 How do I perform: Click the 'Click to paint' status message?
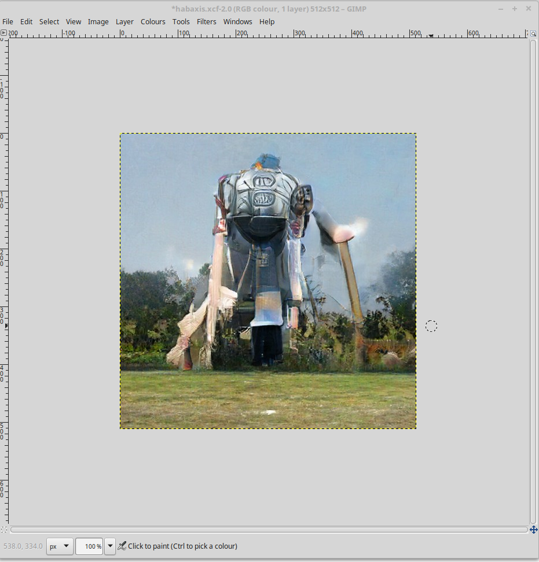coord(182,546)
